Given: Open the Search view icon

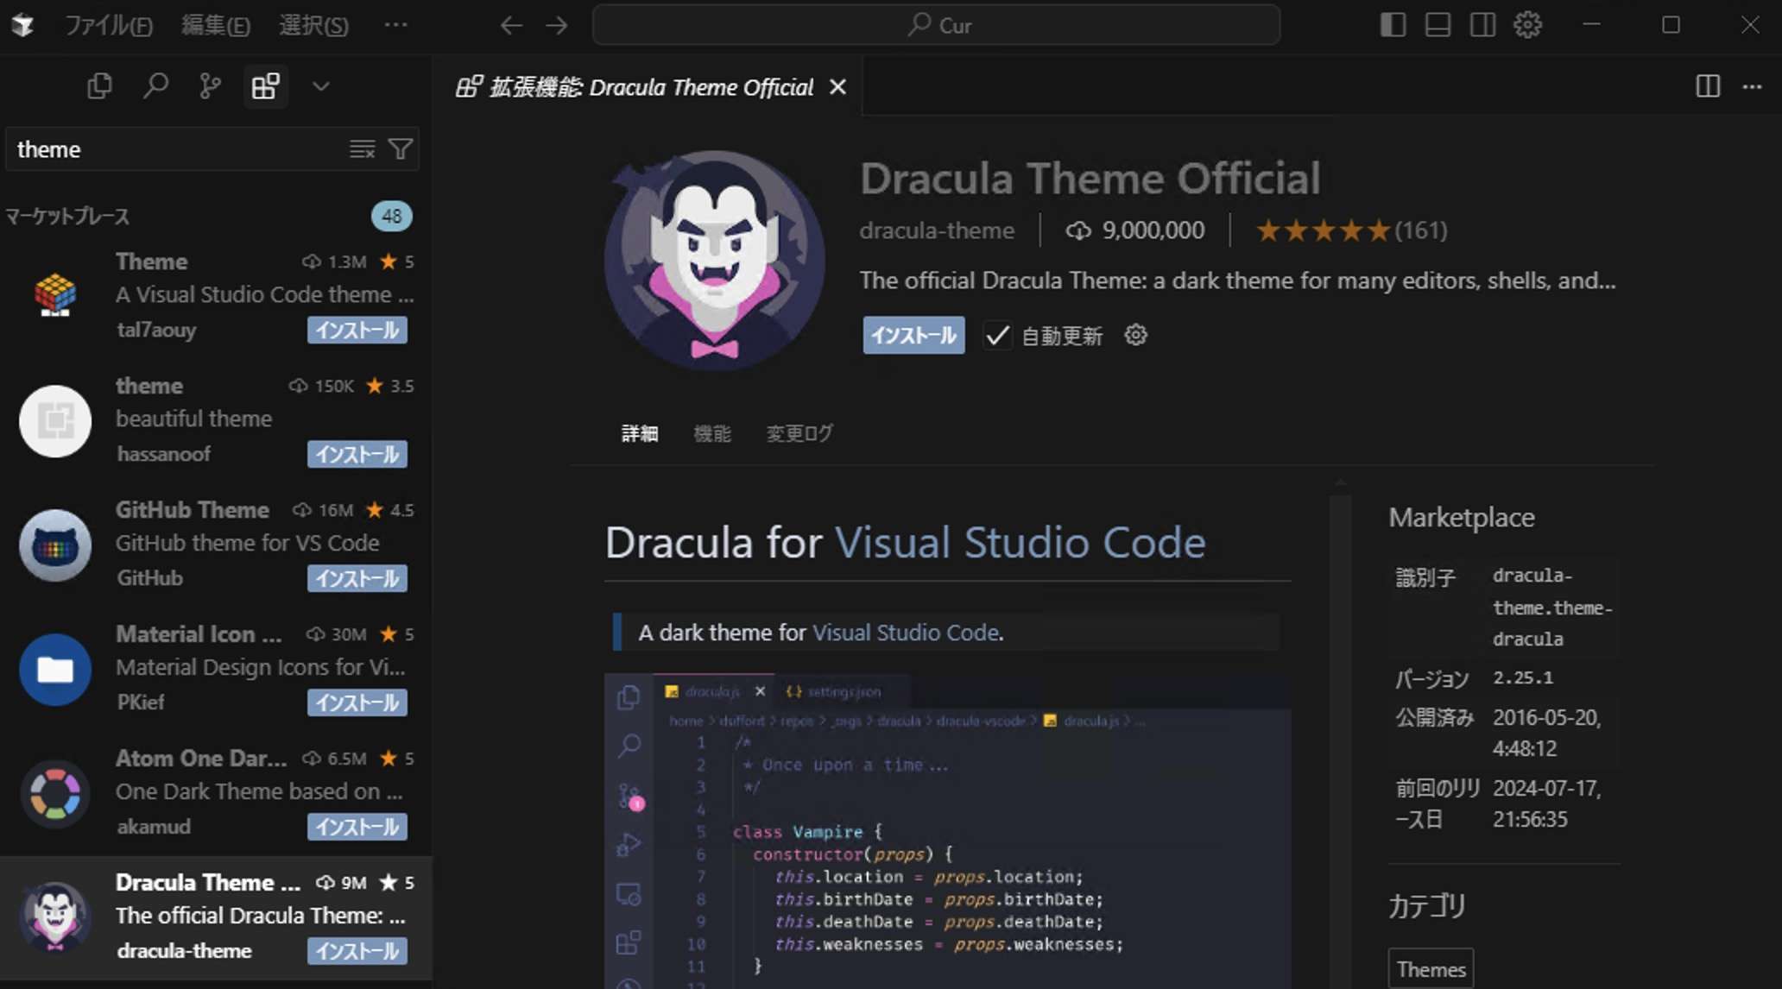Looking at the screenshot, I should [x=155, y=86].
